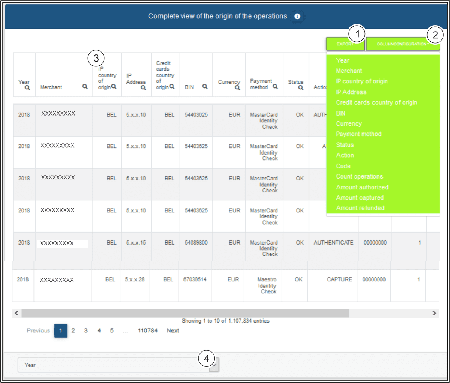Choose Credit cards country of origin option

376,102
